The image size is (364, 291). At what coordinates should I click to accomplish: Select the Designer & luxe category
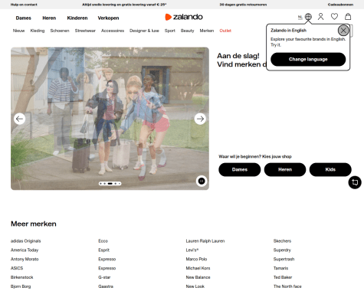pyautogui.click(x=144, y=31)
